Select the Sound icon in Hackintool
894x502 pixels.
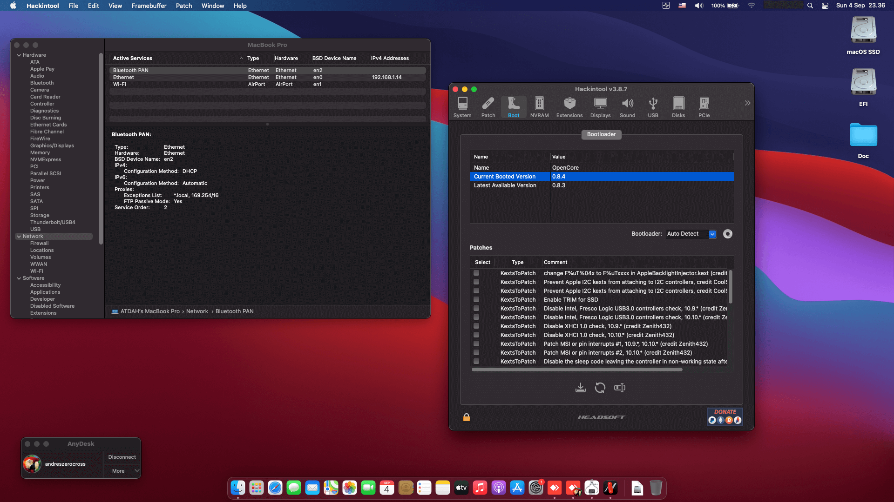point(628,107)
